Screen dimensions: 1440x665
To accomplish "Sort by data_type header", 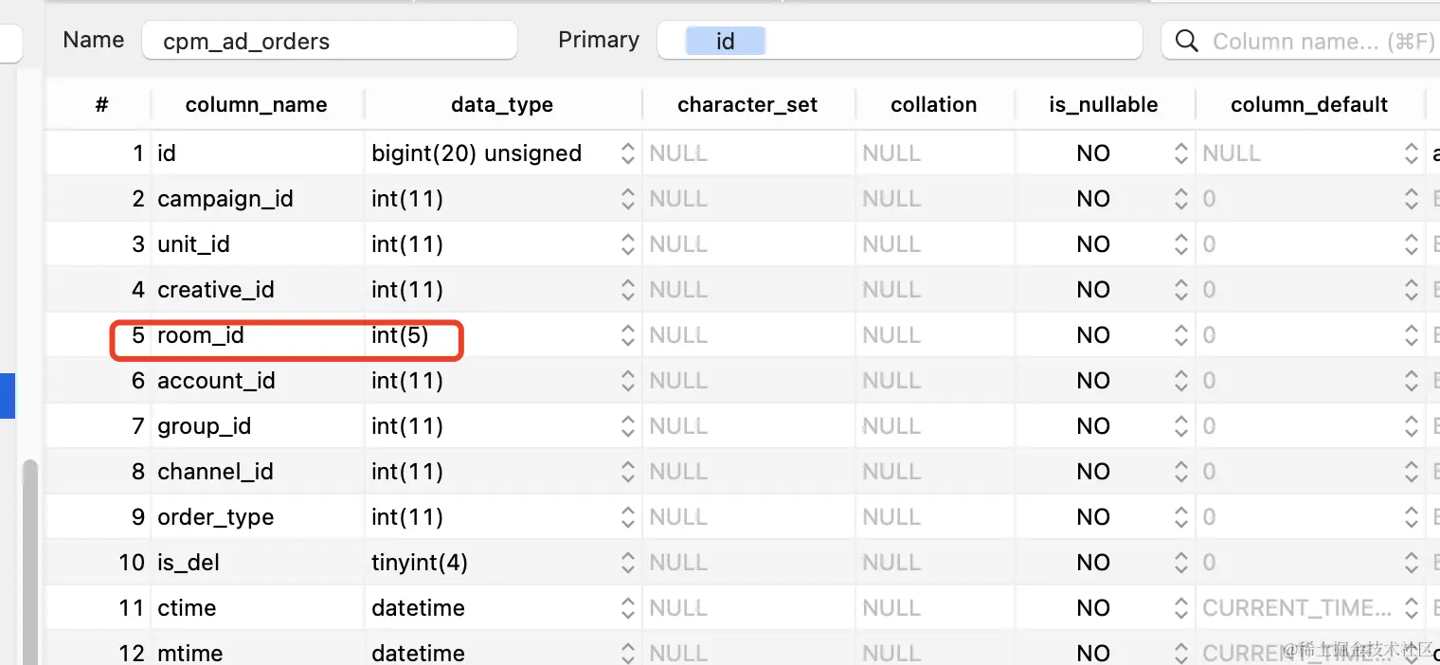I will coord(502,104).
